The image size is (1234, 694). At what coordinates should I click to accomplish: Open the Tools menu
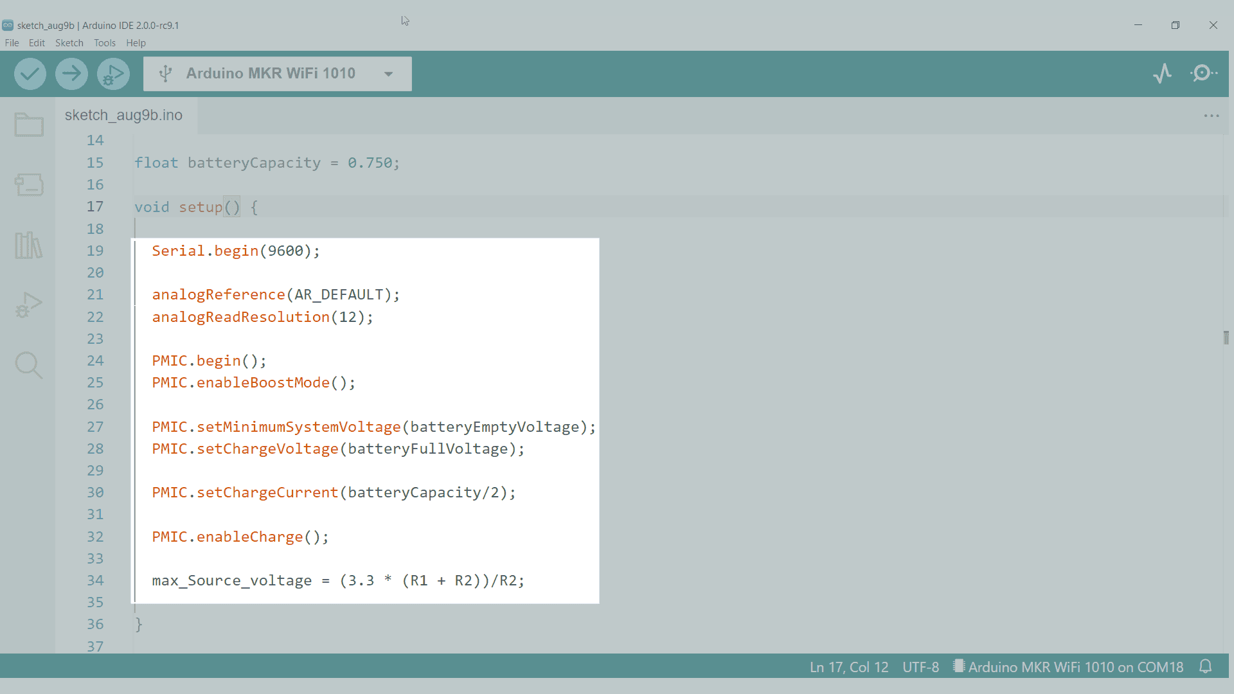104,43
